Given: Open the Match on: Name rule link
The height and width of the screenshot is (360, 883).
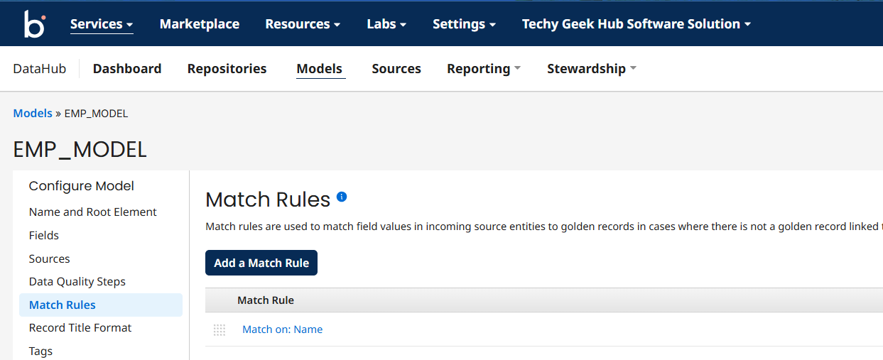Looking at the screenshot, I should (x=283, y=329).
